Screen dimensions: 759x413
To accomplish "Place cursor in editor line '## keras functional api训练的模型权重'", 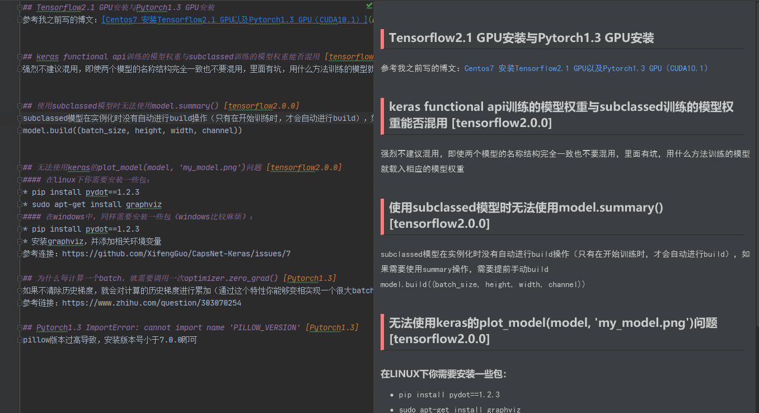I will coord(198,57).
